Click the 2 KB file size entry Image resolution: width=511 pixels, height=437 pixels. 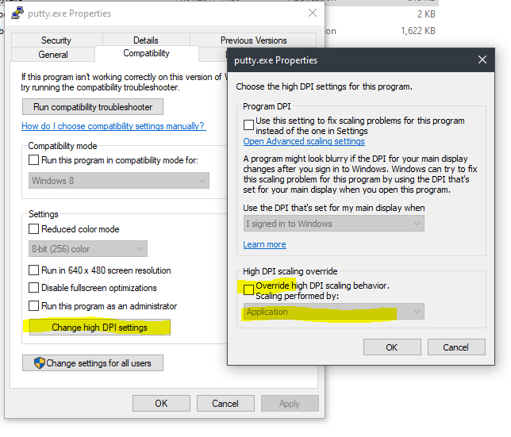[426, 14]
